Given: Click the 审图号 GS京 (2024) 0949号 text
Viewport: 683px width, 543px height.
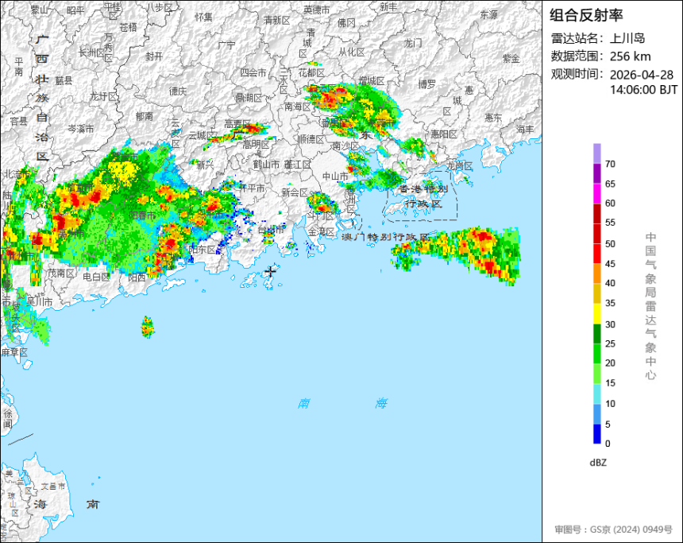Looking at the screenshot, I should point(613,529).
